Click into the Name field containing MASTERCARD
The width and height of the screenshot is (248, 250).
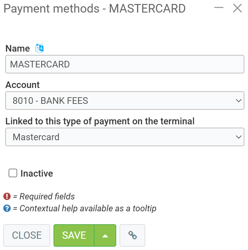[124, 64]
